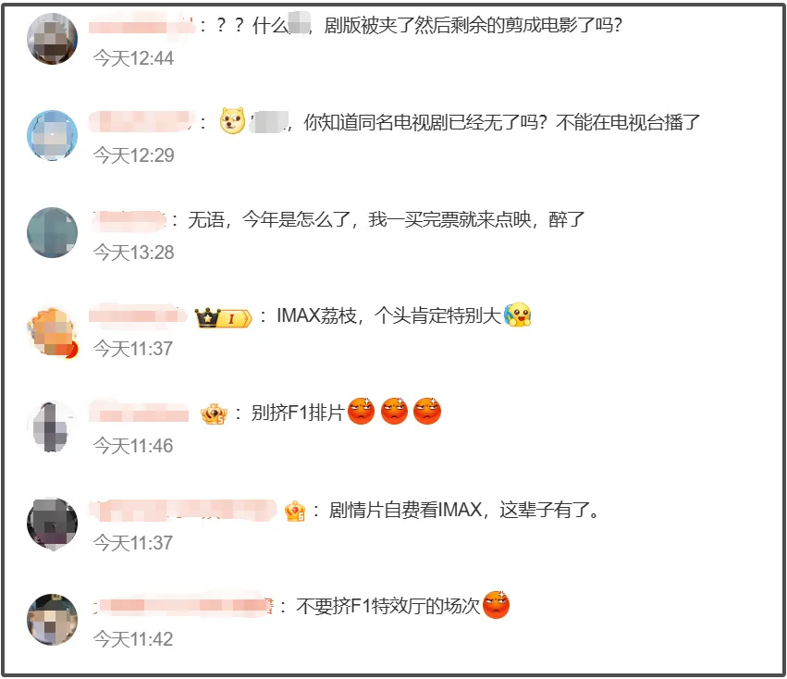Click the doge emoji in the 12:29 comment
This screenshot has width=787, height=679.
pos(232,121)
